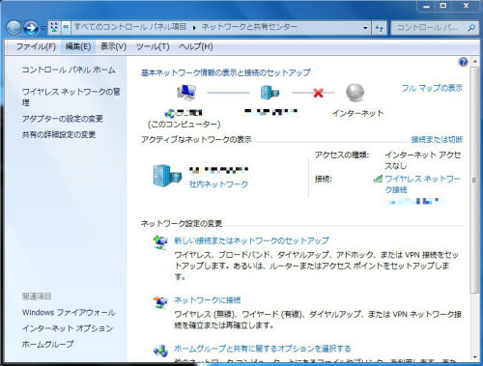This screenshot has height=366, width=483.
Task: Expand the breadcrumb chevron before すべてのコントロール
Action: [x=66, y=27]
